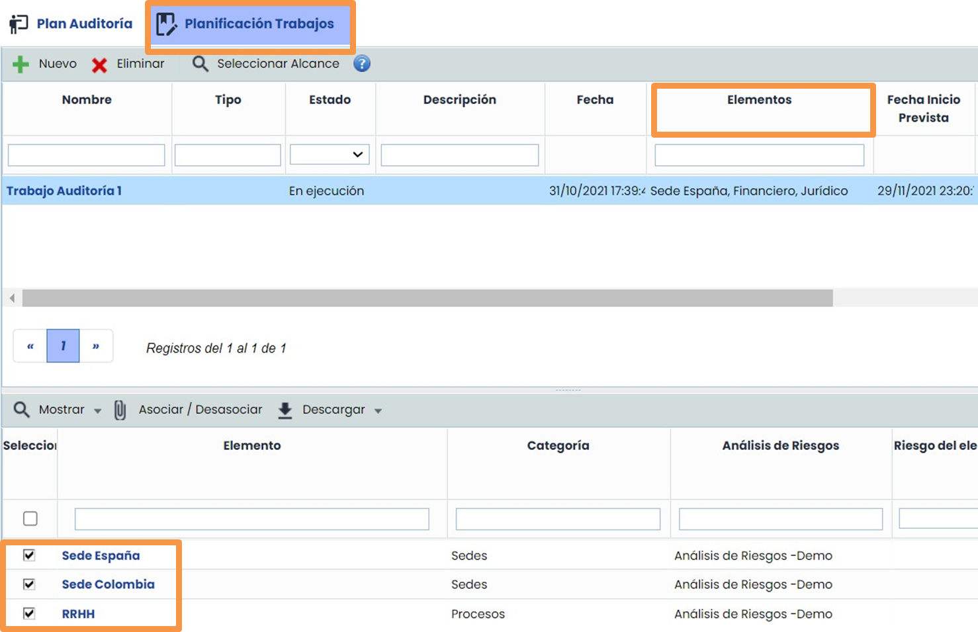Open the RRHH element link

[78, 614]
